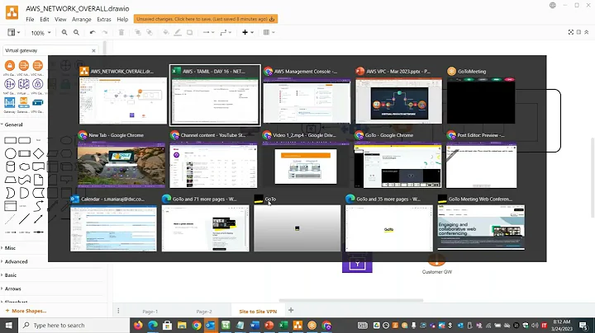Switch to AWS_NETWORK_OVERALL drawio window thumbnail
Viewport: 595px width, 333px height.
pos(122,101)
